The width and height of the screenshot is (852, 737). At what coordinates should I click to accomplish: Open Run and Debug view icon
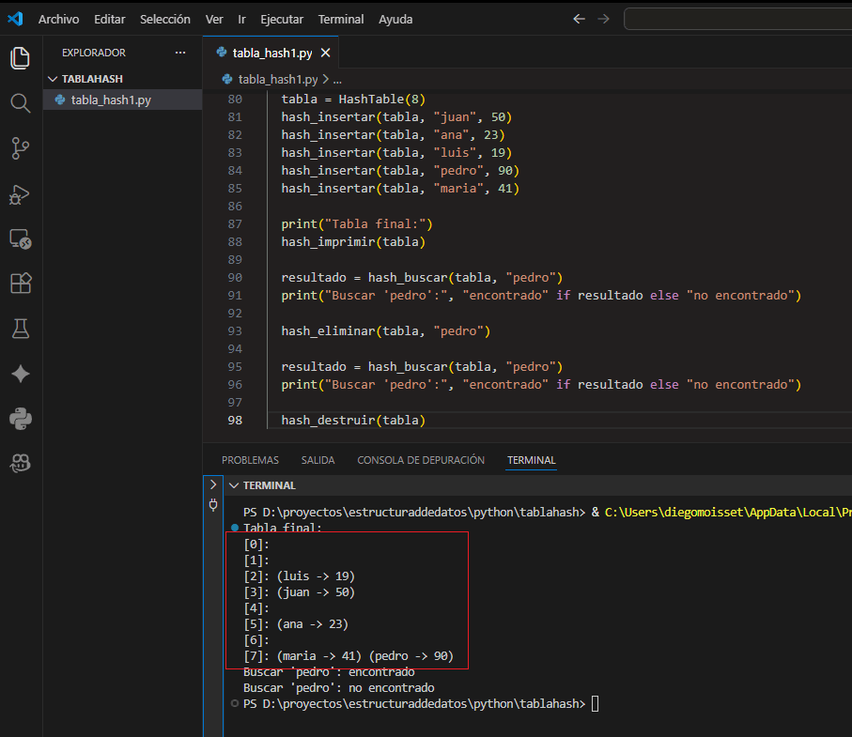20,193
